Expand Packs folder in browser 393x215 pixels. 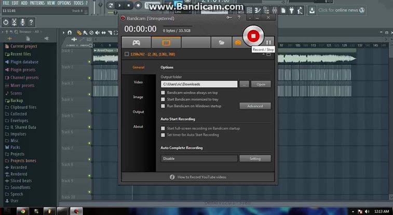12,147
